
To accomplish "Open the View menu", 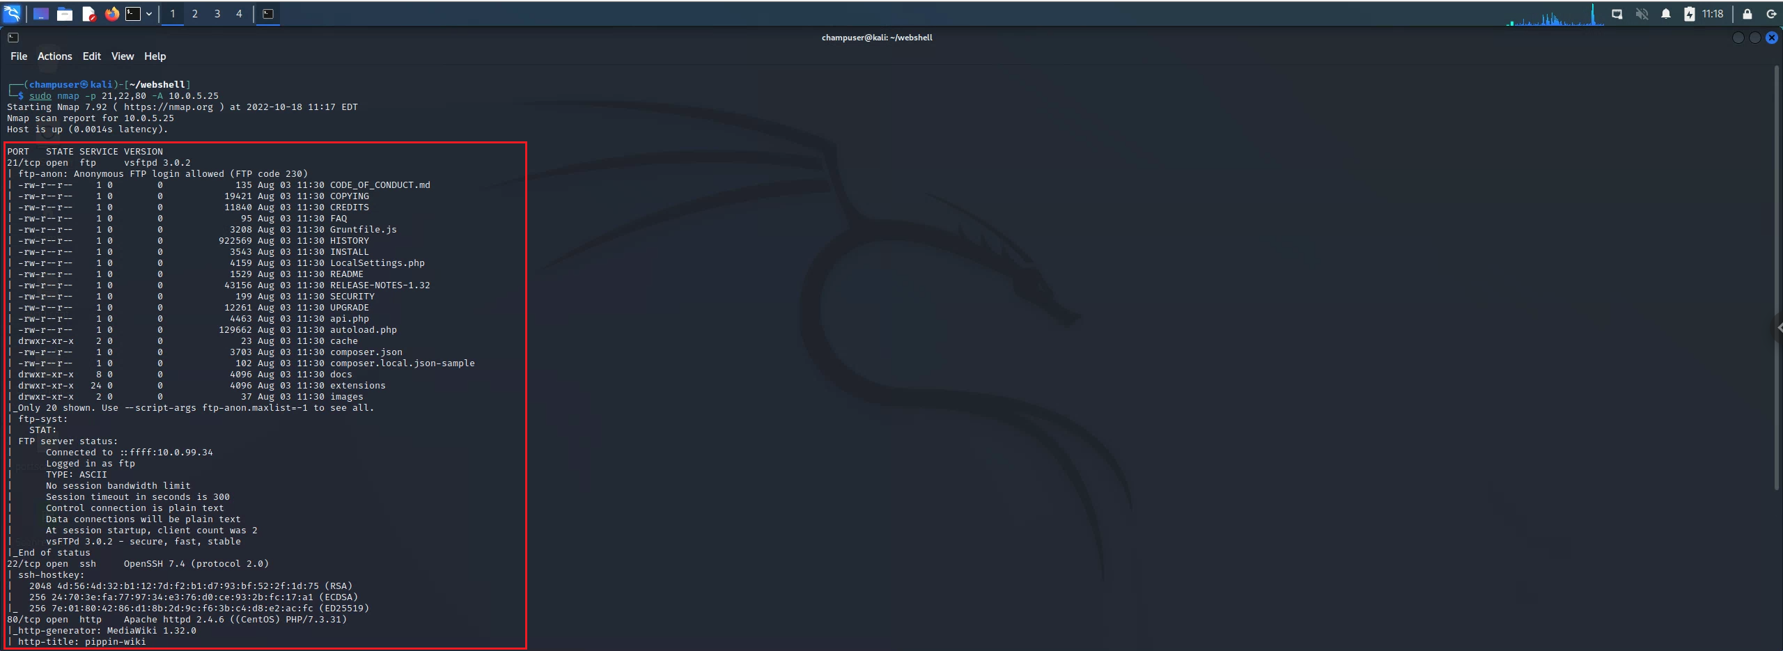I will tap(123, 56).
